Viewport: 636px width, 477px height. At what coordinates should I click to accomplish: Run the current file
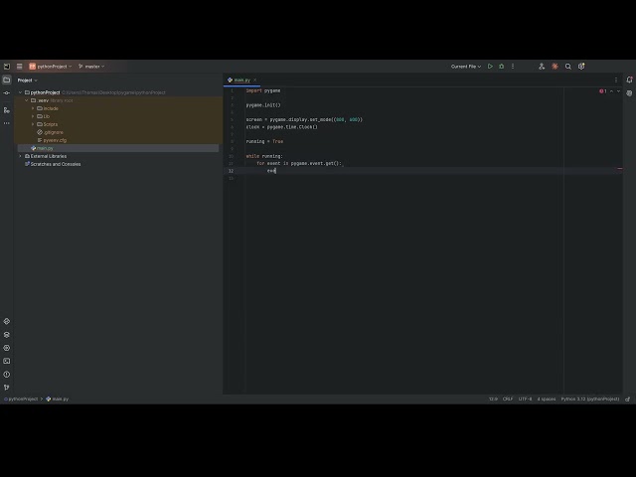pos(490,67)
